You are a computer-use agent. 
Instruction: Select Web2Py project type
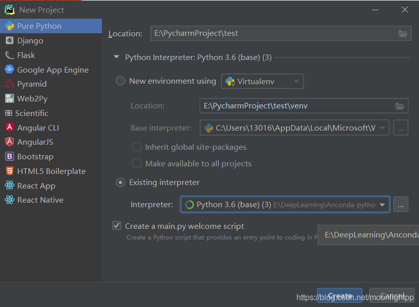[x=51, y=99]
